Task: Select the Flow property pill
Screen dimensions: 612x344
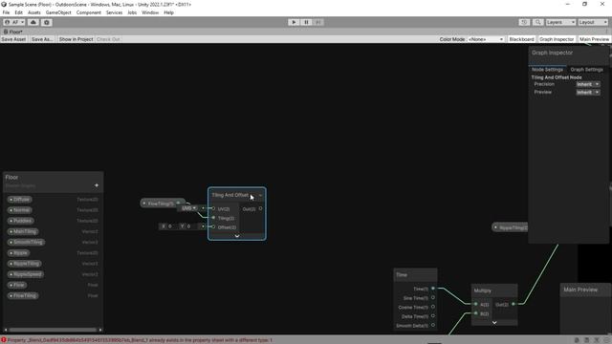Action: click(17, 285)
